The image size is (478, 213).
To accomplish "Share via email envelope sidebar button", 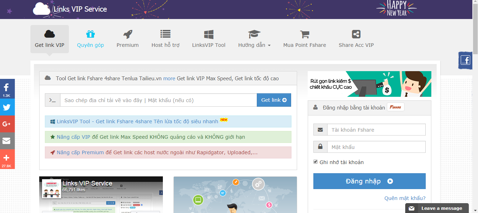I will 7,141.
